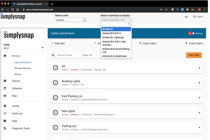Open the Schedule sidebar item label
This screenshot has width=210, height=140.
pyautogui.click(x=17, y=89)
